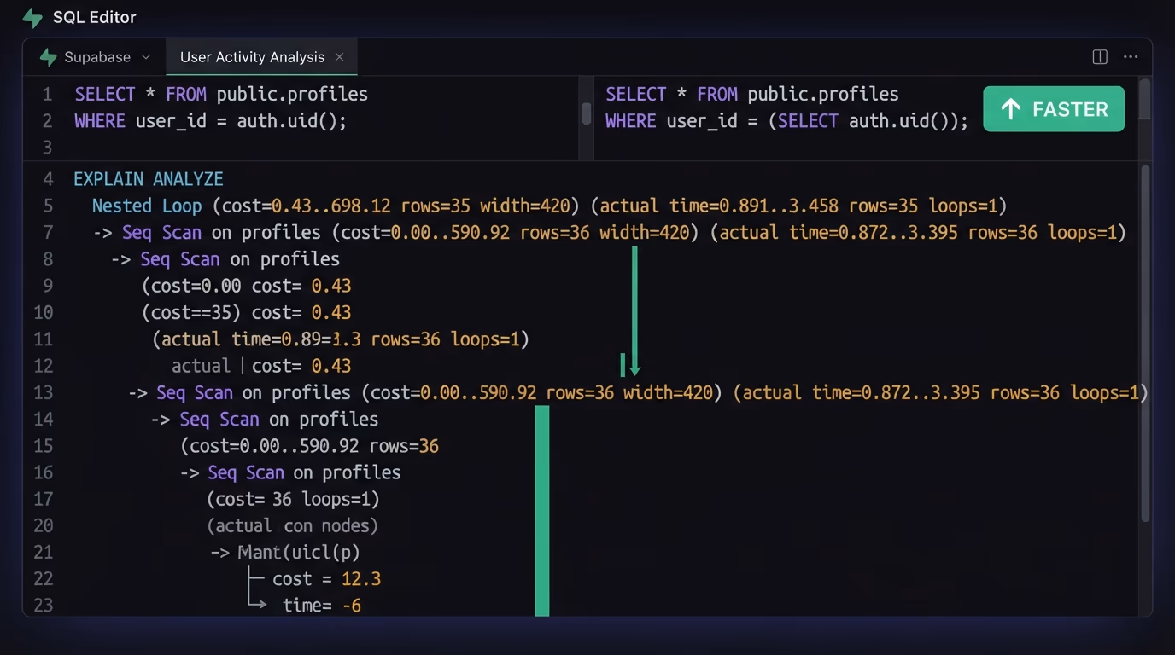Click '(cost=0.00 cost= 0.43' on line 9

click(247, 286)
